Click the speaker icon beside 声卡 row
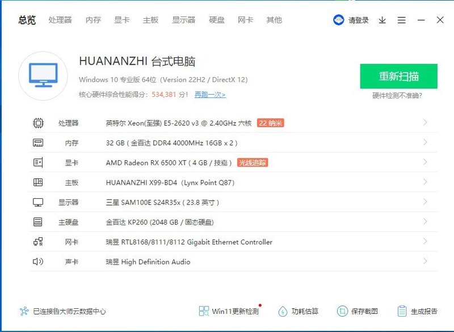This screenshot has height=332, width=454. tap(38, 262)
